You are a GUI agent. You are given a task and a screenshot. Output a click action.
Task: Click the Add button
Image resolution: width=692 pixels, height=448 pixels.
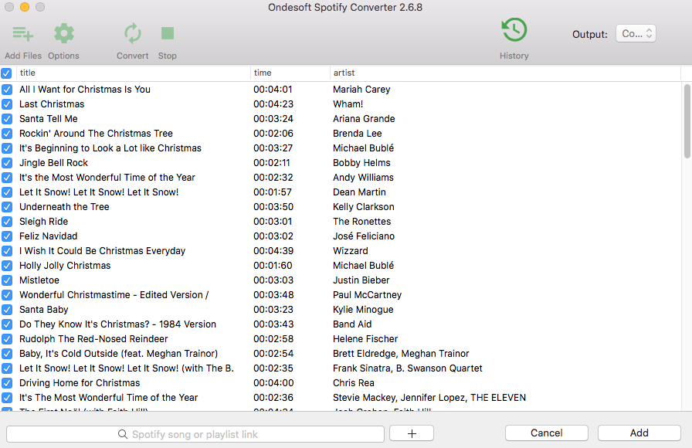point(639,433)
